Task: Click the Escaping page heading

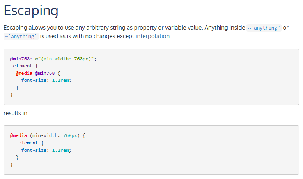Action: tap(31, 11)
